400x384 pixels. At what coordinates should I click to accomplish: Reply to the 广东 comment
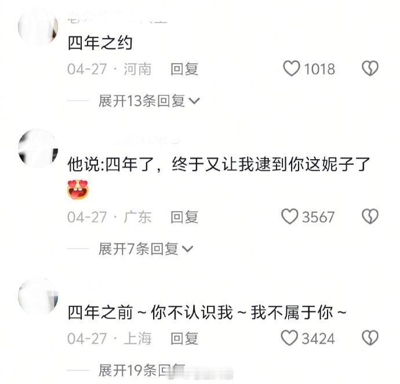(x=184, y=217)
